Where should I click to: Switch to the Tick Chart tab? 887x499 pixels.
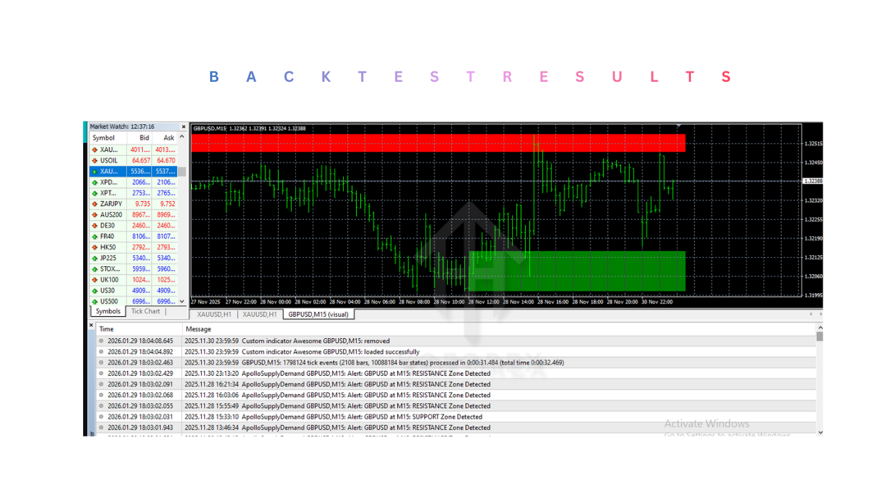(146, 311)
